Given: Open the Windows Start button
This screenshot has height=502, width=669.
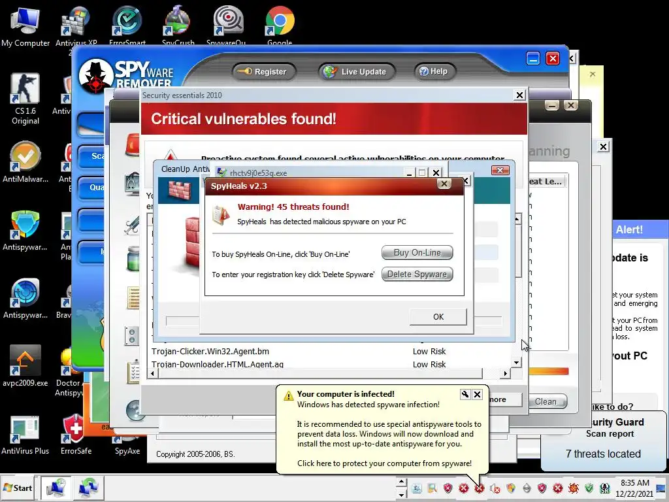Looking at the screenshot, I should pyautogui.click(x=18, y=488).
